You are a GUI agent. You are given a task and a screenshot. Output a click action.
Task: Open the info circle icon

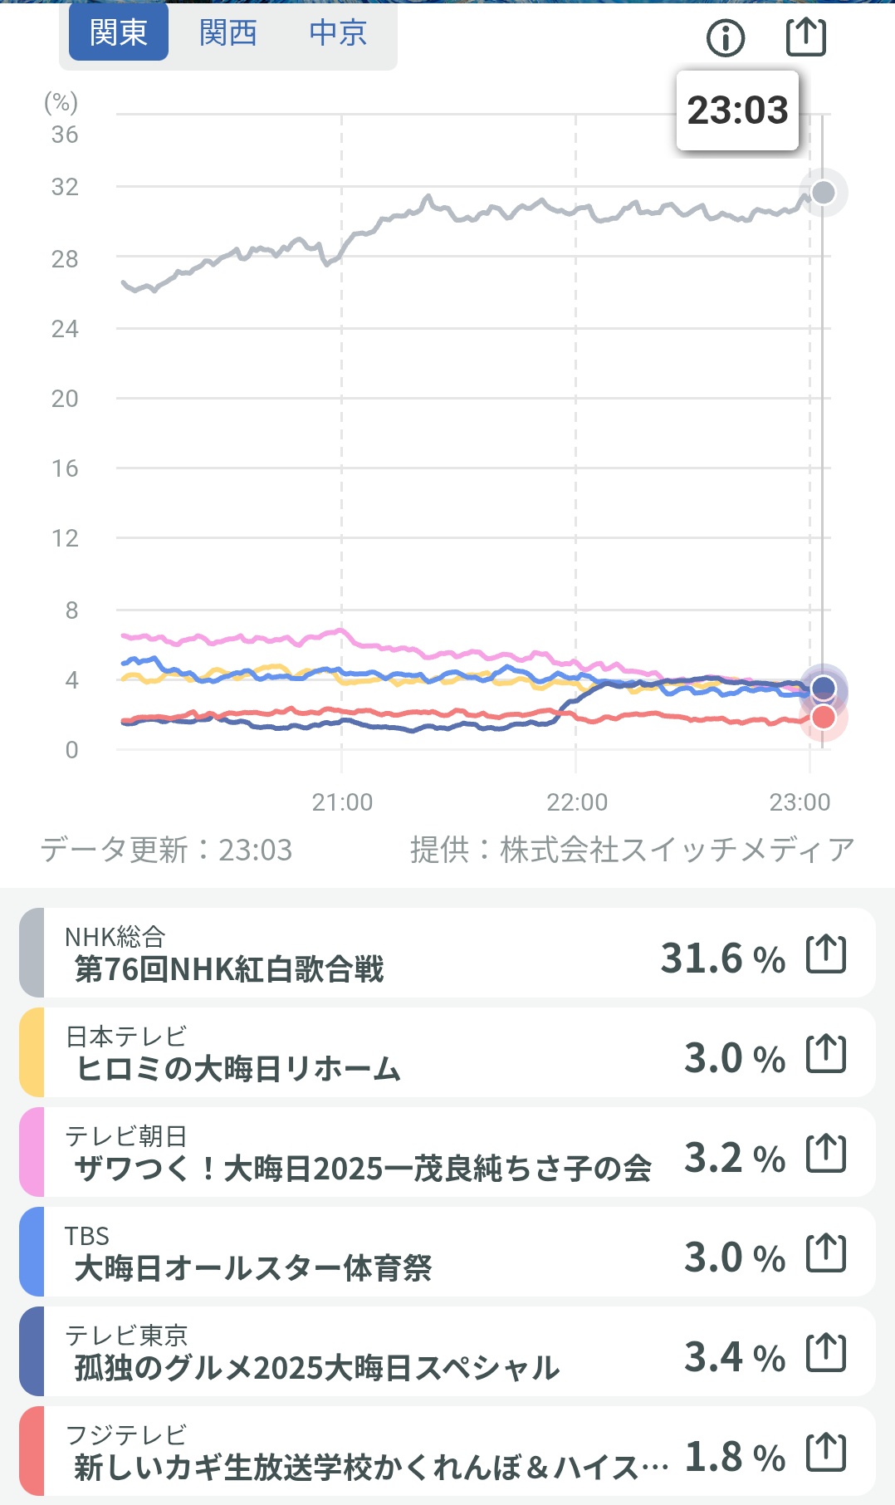click(x=726, y=38)
